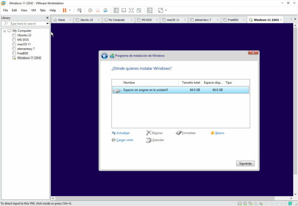Switch to the elementary 7 tab
The width and height of the screenshot is (298, 206).
coord(203,20)
